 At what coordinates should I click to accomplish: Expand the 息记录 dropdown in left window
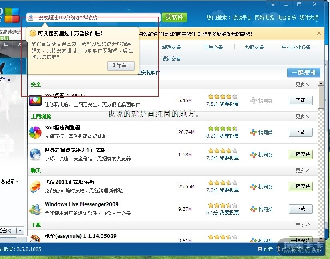[17, 181]
